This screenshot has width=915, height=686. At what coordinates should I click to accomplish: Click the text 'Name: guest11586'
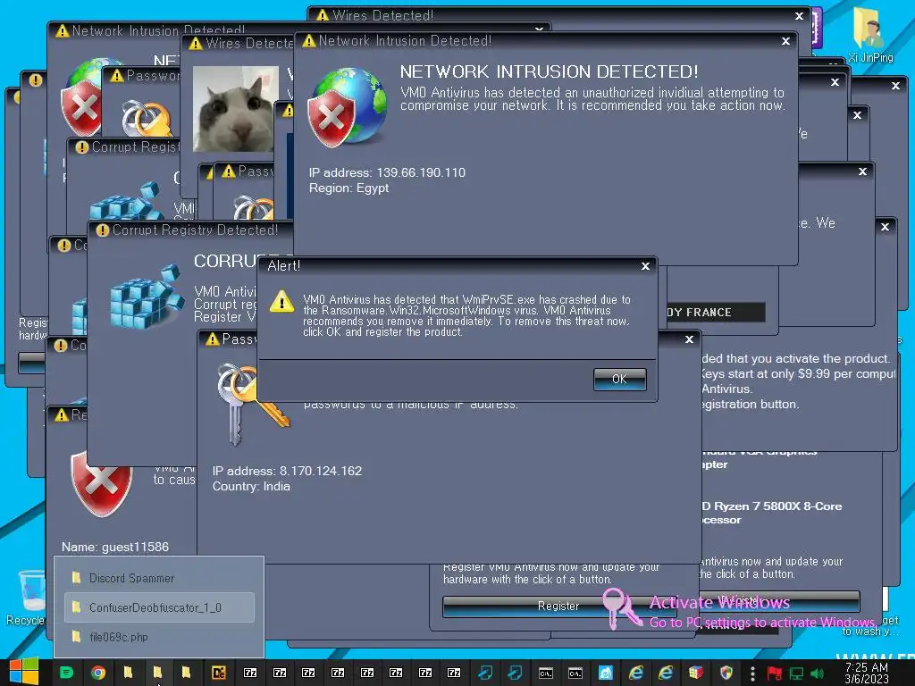click(115, 548)
